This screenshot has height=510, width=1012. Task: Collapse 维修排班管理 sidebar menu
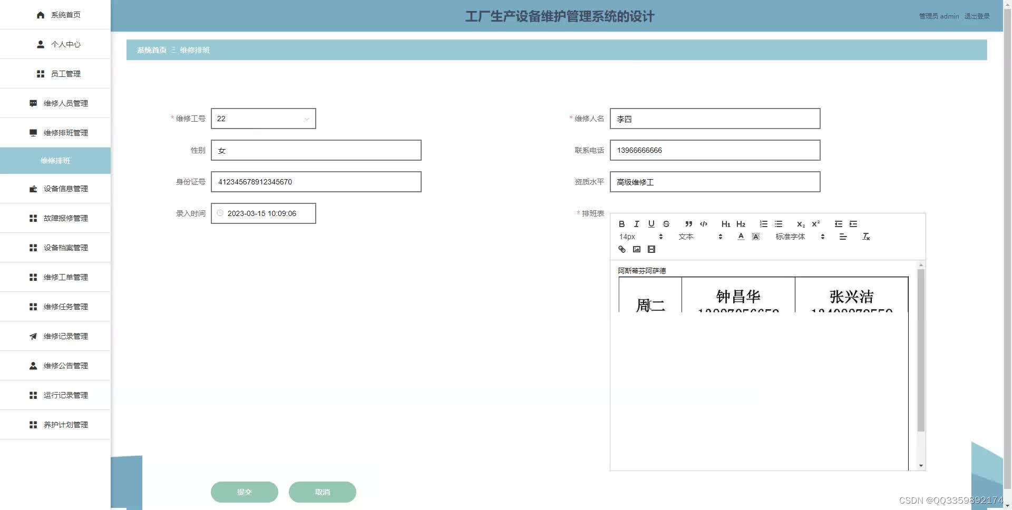[x=55, y=133]
